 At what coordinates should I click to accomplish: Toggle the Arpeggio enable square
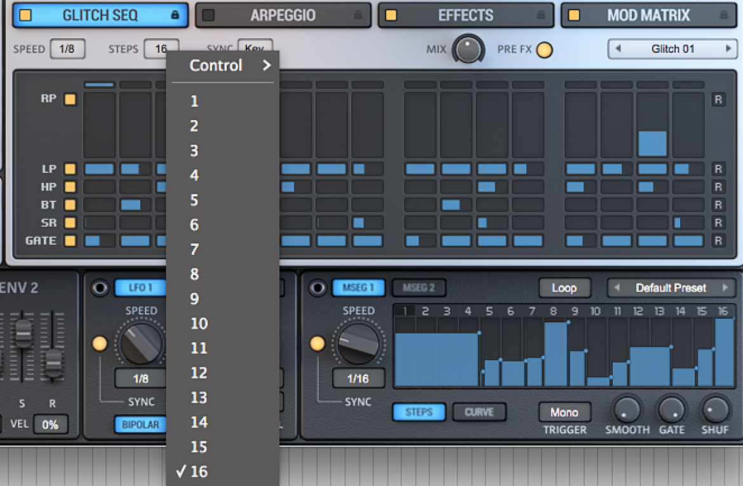(208, 15)
